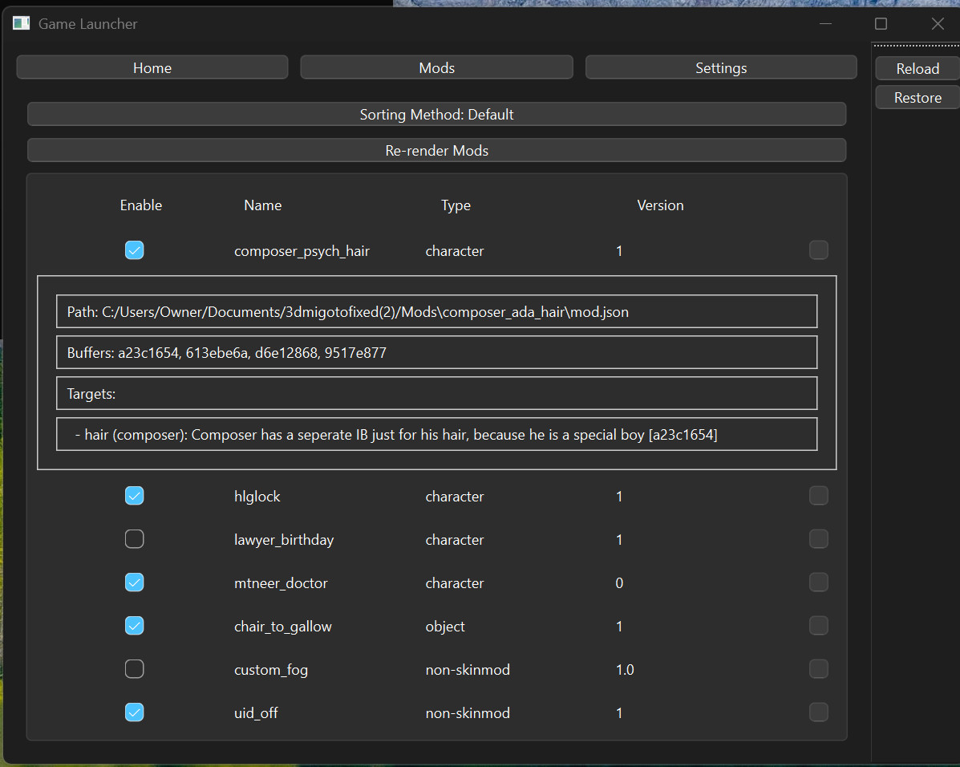Click the Re-render Mods button
Viewport: 960px width, 767px height.
pos(436,150)
